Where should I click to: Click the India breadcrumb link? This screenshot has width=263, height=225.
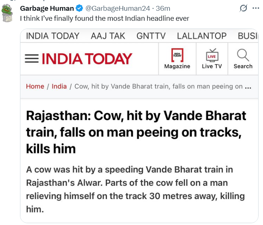(x=59, y=86)
